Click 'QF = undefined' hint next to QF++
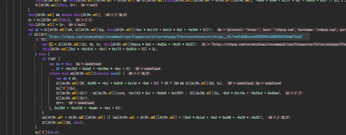Image resolution: width=346 pixels, height=135 pixels. click(x=81, y=103)
